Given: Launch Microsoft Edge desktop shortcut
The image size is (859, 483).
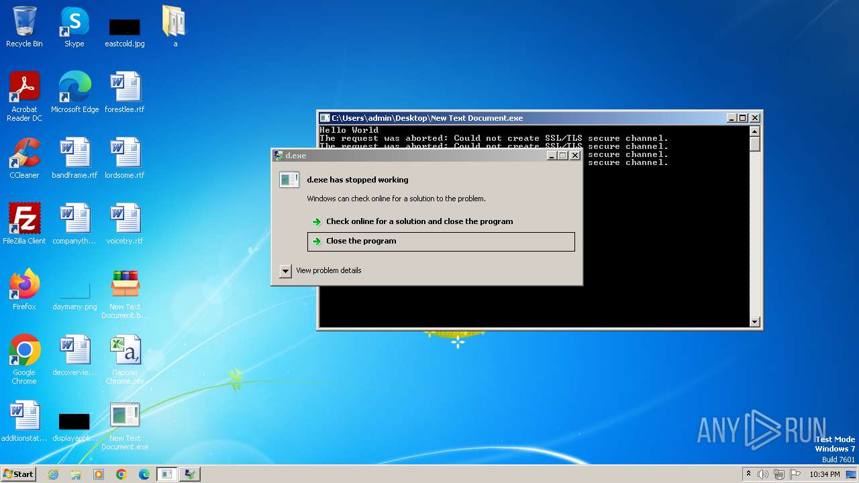Looking at the screenshot, I should (74, 93).
